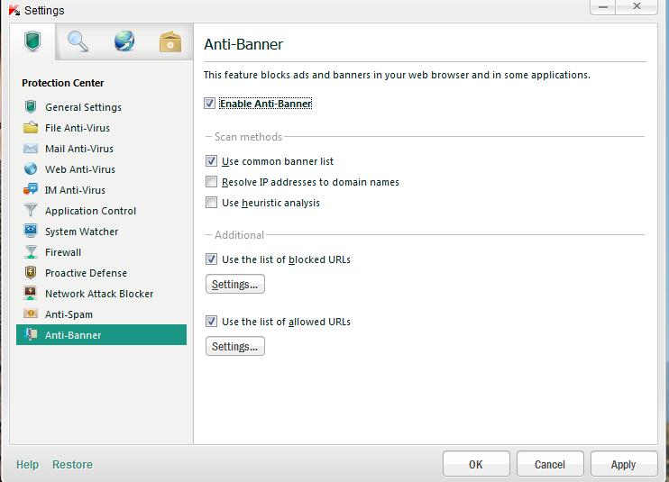The height and width of the screenshot is (482, 669).
Task: Click the Application Control funnel icon
Action: [31, 211]
